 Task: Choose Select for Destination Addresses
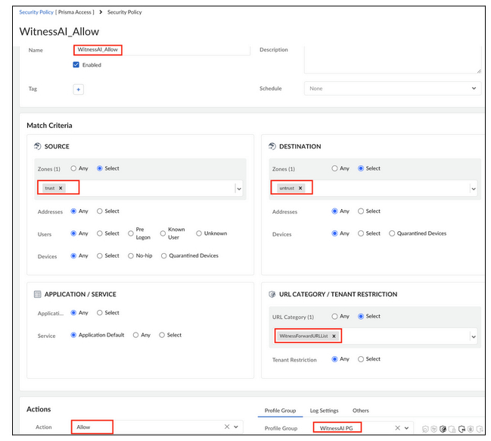point(361,211)
